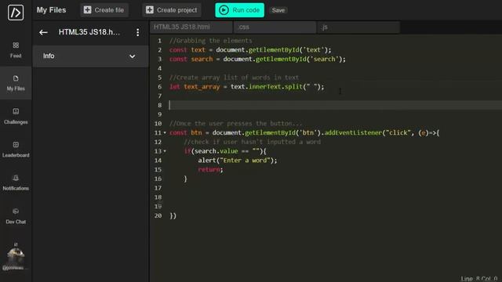This screenshot has height=282, width=502.
Task: Click line number 18 in gutter
Action: pos(158,197)
